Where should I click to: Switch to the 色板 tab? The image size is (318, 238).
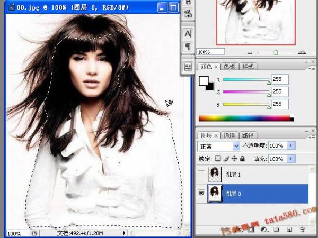pos(229,66)
